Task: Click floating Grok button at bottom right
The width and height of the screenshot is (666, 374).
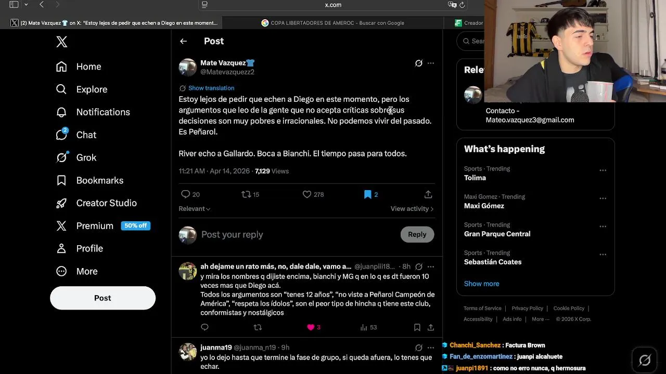Action: 645,360
